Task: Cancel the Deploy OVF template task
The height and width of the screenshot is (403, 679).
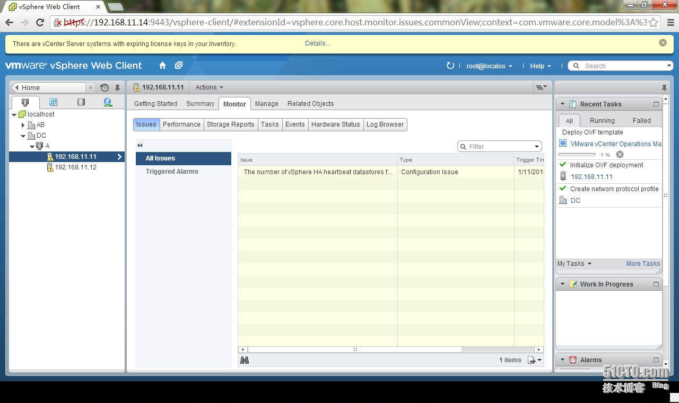Action: point(620,155)
